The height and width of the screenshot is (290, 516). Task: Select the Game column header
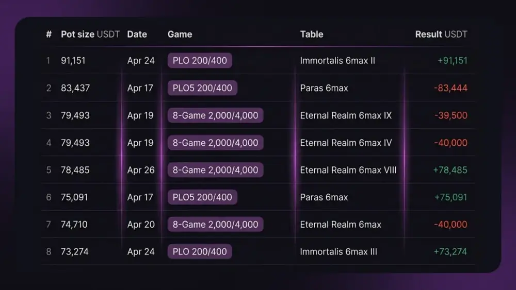click(180, 34)
